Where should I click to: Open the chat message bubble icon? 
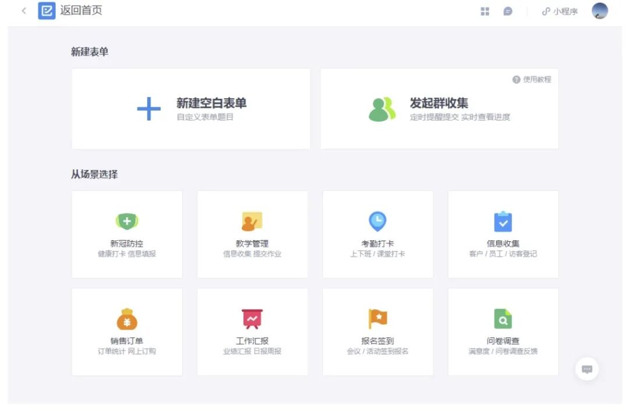pyautogui.click(x=507, y=10)
